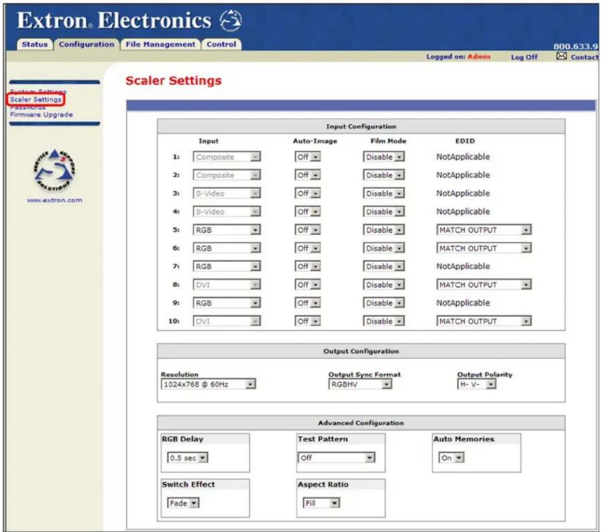Switch to the File Management tab
Viewport: 602px width, 532px height.
coord(161,44)
